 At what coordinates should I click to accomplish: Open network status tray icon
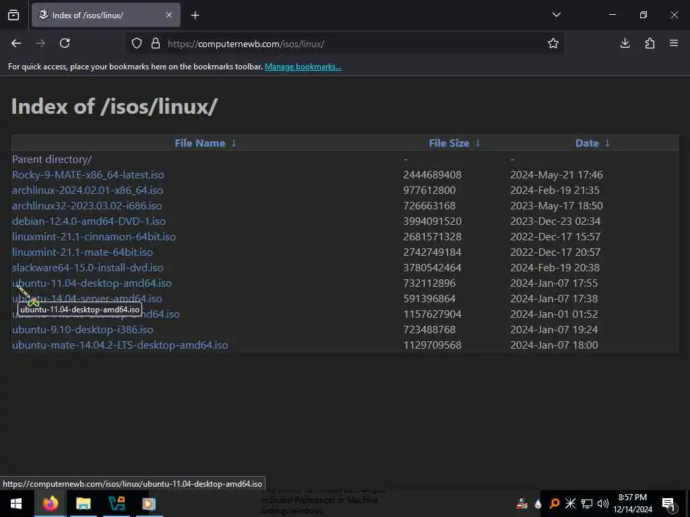pyautogui.click(x=587, y=504)
